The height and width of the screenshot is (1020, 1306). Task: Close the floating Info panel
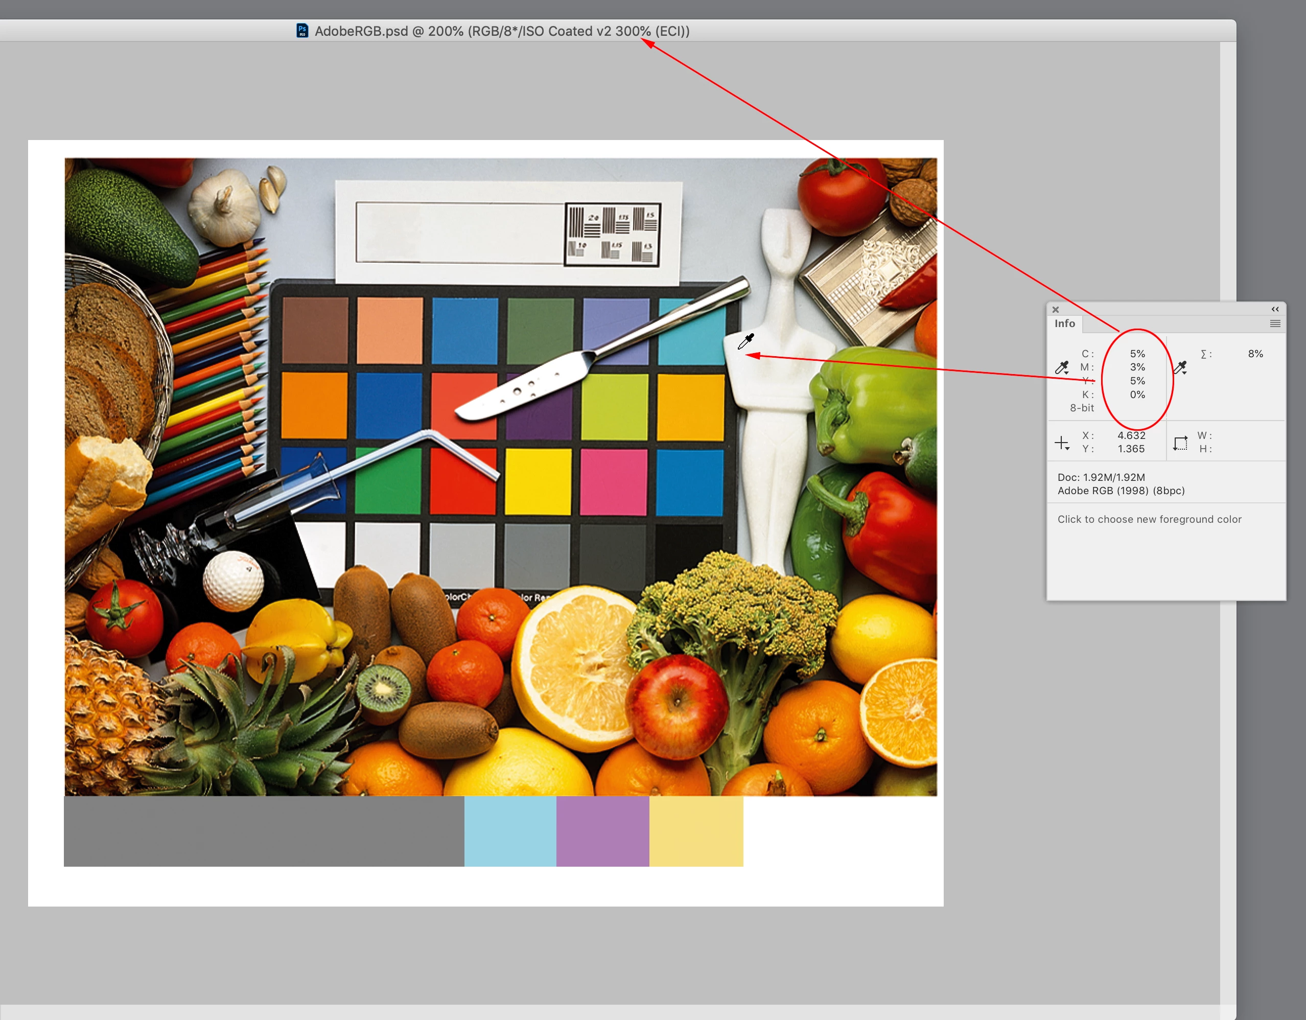(1056, 310)
